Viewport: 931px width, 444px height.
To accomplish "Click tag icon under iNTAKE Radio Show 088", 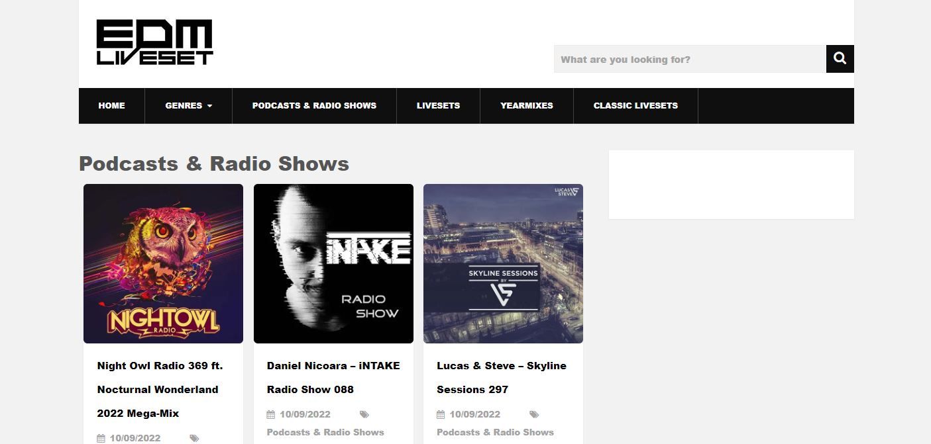I will pos(364,414).
